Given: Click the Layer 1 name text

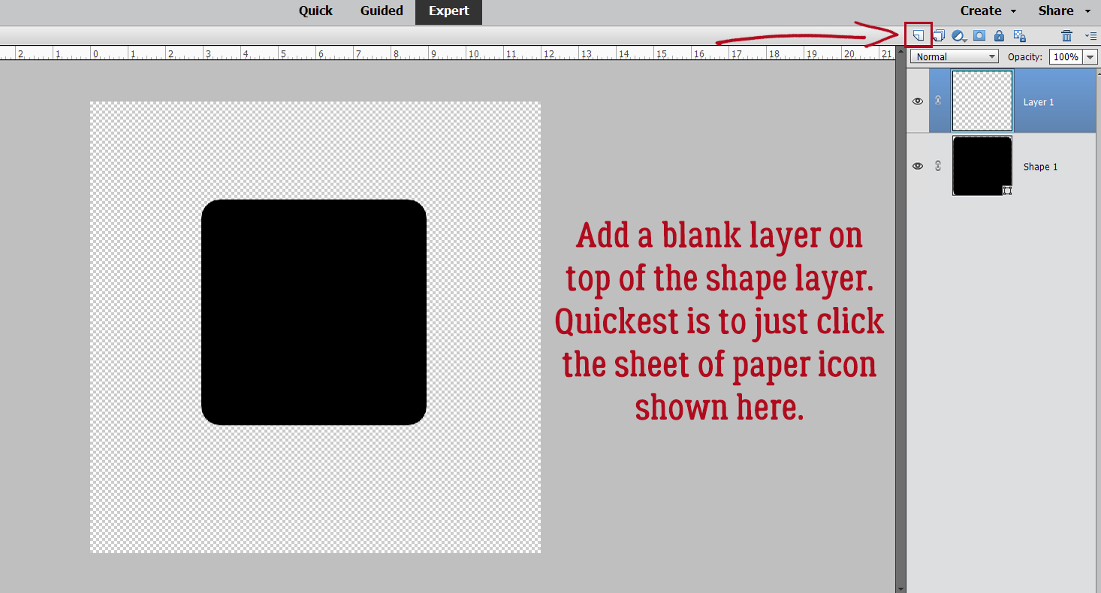Looking at the screenshot, I should tap(1039, 102).
